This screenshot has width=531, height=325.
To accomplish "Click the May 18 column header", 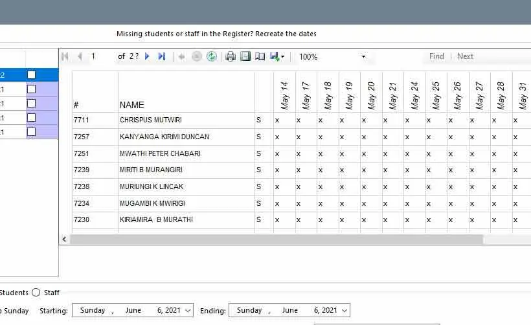I will point(328,95).
